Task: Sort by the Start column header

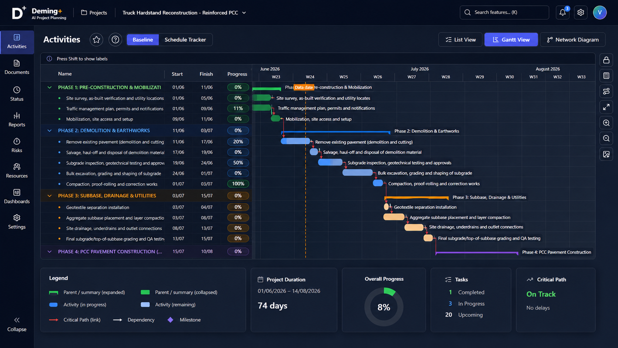Action: click(x=177, y=74)
